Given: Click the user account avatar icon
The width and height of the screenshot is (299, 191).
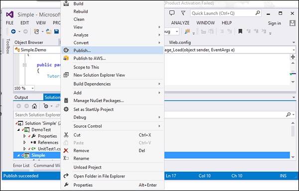Looking at the screenshot, I should click(x=293, y=23).
